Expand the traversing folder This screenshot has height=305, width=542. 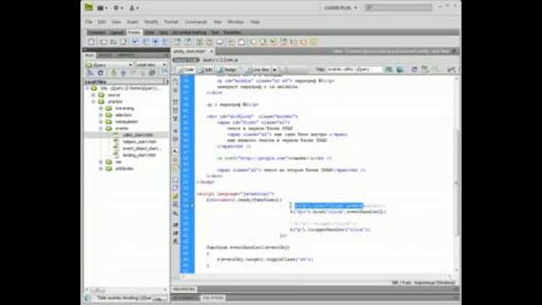101,108
